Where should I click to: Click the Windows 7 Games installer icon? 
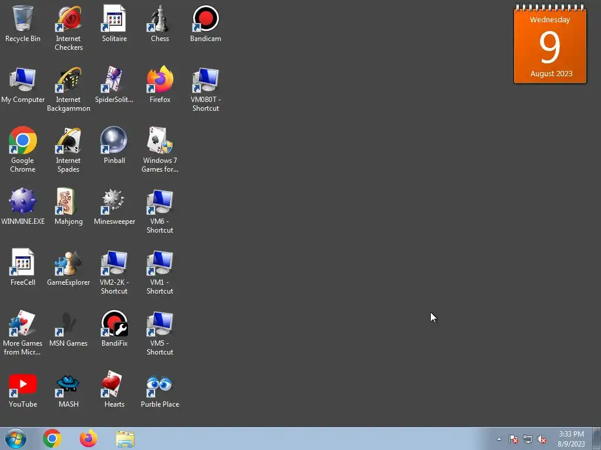point(160,149)
